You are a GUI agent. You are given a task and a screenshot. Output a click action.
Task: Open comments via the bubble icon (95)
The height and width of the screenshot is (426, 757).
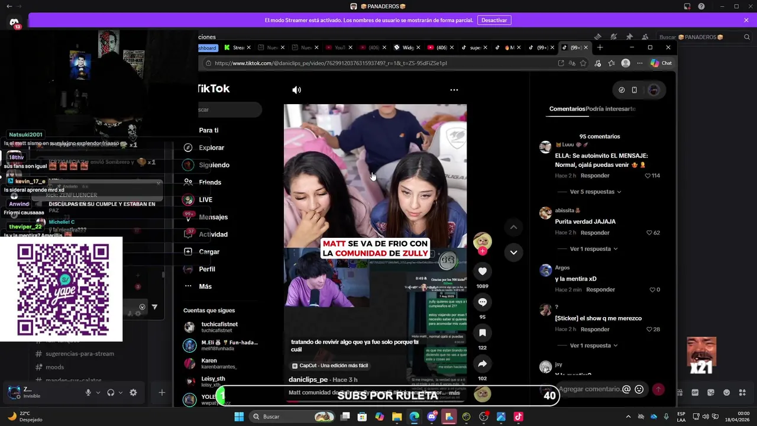483,302
